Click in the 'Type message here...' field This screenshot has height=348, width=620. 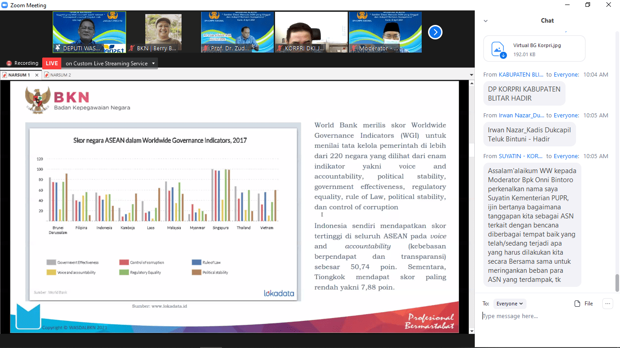click(x=545, y=316)
